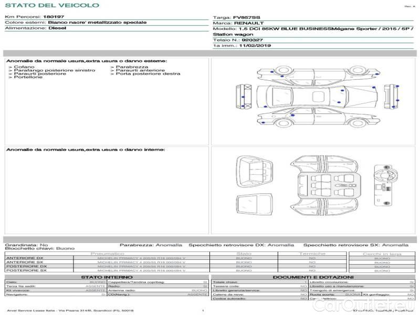This screenshot has width=420, height=315.
Task: Select the 'POSTERIORE SX' tire row label
Action: pos(27,270)
